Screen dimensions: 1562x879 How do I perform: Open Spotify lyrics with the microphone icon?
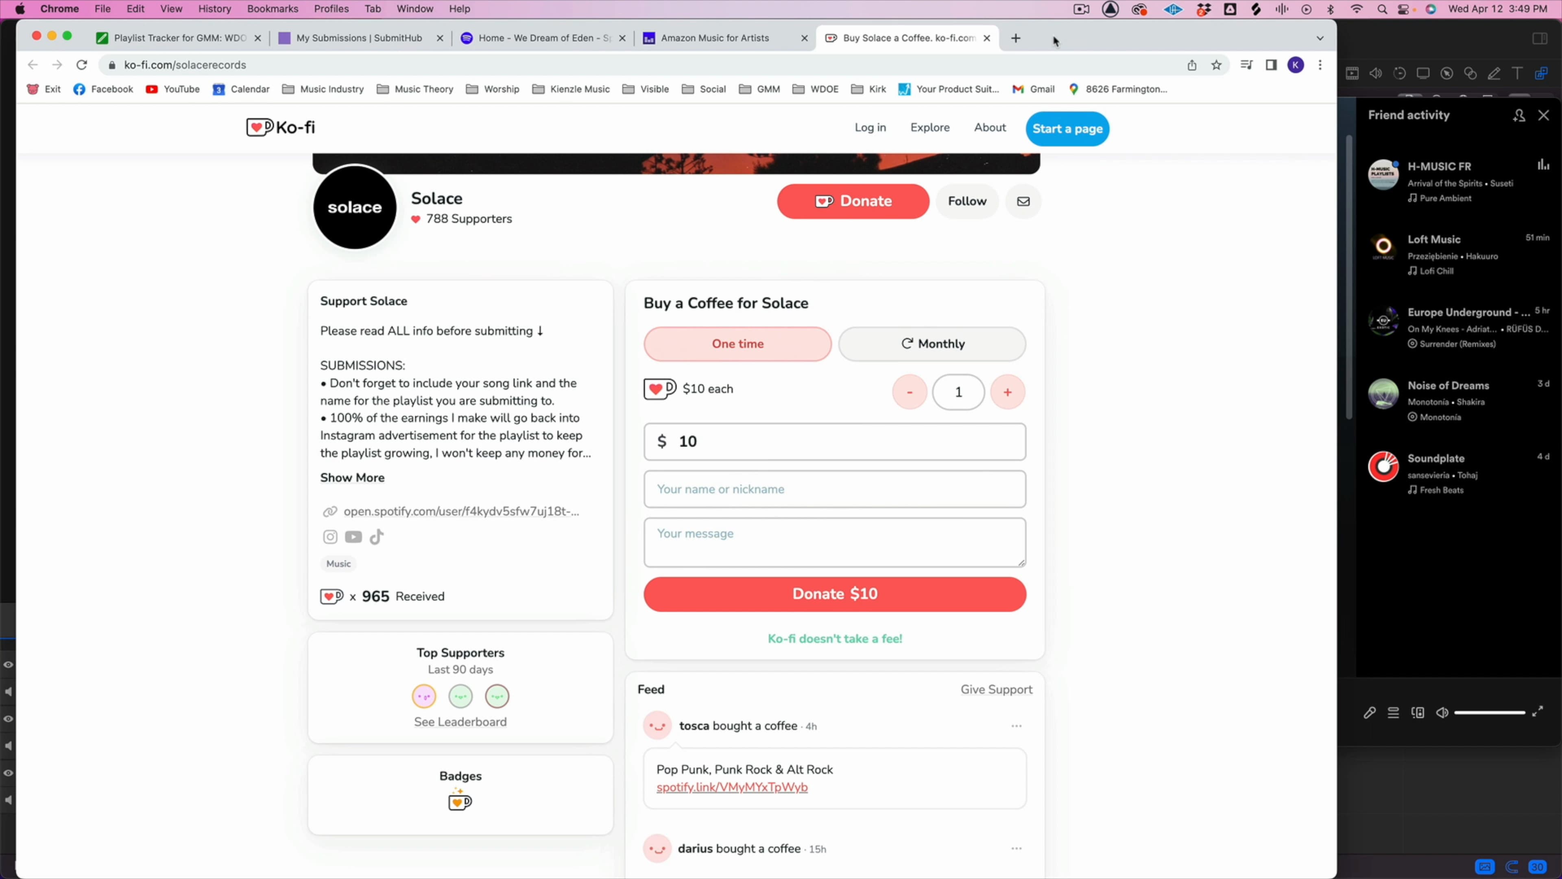[1370, 713]
